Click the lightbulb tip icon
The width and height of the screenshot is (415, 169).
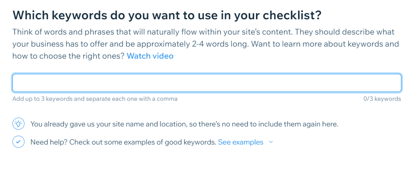pyautogui.click(x=18, y=124)
